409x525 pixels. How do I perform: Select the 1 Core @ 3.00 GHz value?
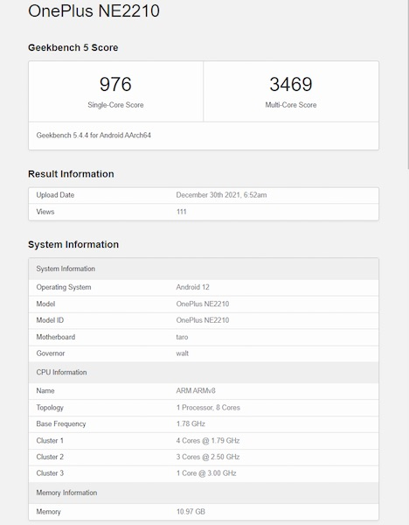point(206,473)
